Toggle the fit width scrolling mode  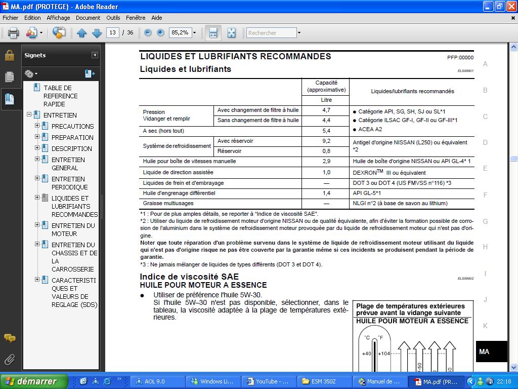click(213, 33)
